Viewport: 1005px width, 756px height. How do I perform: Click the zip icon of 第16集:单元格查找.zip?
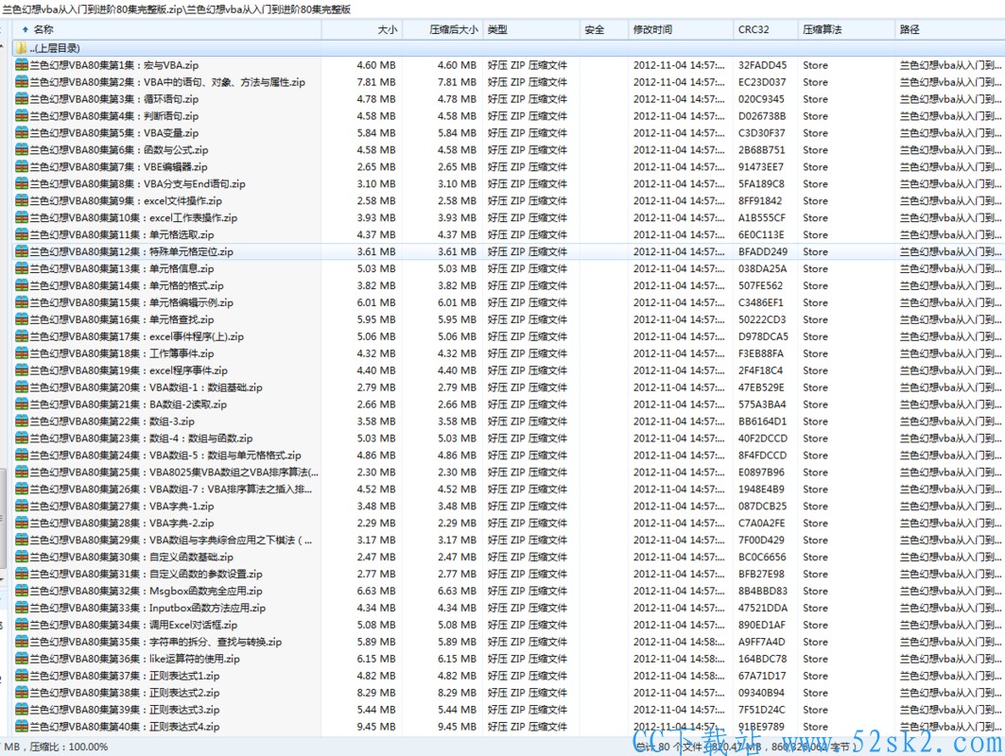(21, 319)
